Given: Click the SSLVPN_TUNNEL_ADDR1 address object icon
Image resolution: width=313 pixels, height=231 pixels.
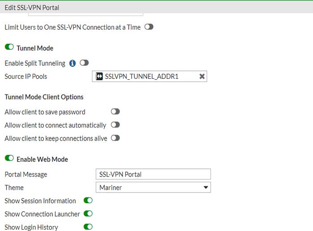Looking at the screenshot, I should 99,77.
